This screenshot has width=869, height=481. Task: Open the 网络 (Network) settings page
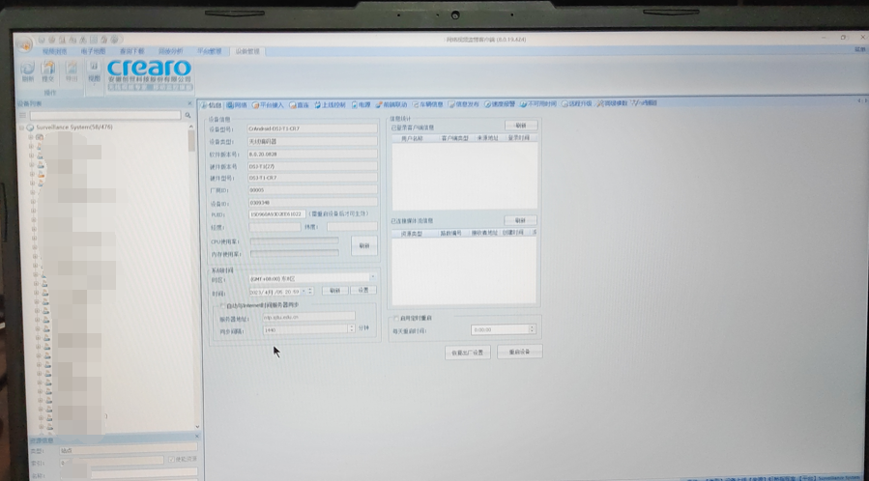[237, 104]
